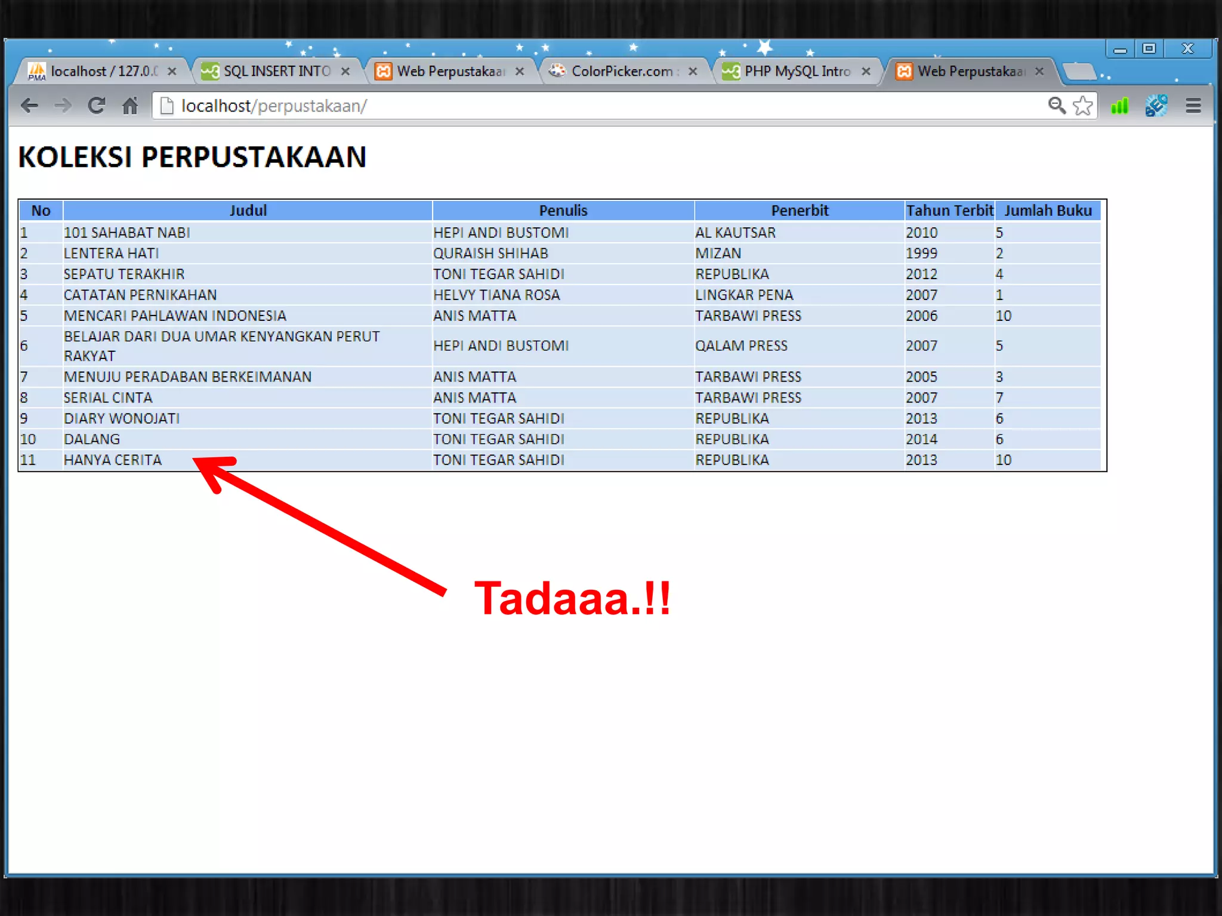1222x916 pixels.
Task: Click the QURAISH SHIHAB author cell
Action: click(x=563, y=253)
